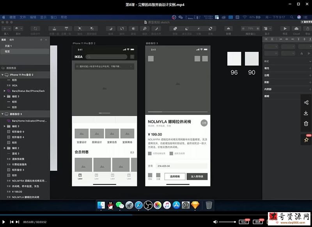This screenshot has width=312, height=227.
Task: Open the Safari compass icon in the dock
Action: tap(139, 205)
